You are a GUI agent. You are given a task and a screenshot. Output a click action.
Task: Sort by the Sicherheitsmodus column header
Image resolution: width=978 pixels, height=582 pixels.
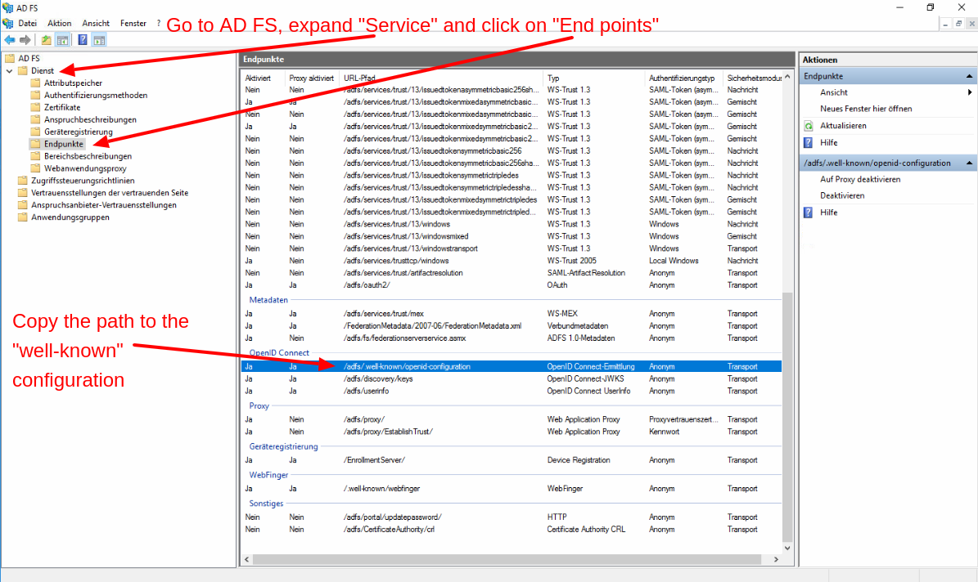[x=754, y=78]
